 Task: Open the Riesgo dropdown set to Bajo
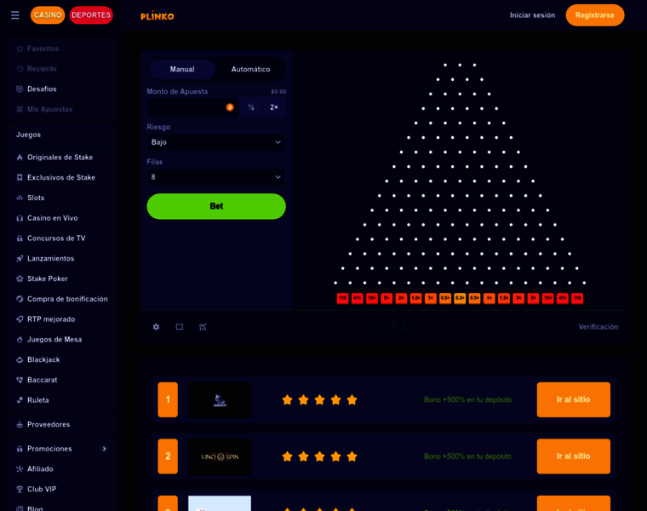(x=216, y=142)
